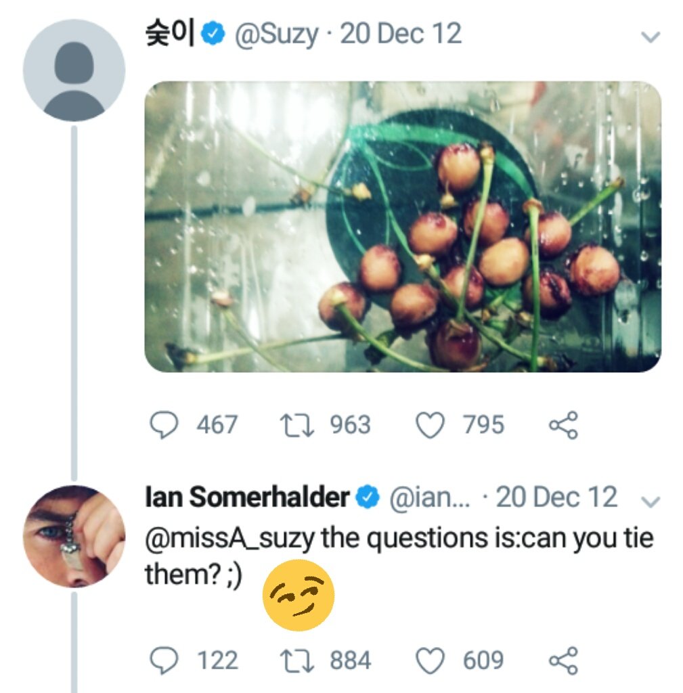Screen dimensions: 683x693
Task: Open the default gray profile avatar
Action: [x=74, y=70]
